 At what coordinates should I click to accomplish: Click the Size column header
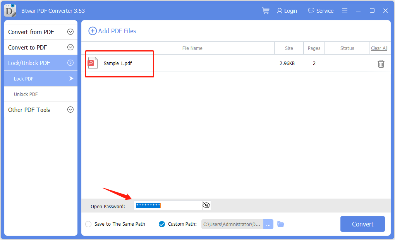tap(289, 48)
